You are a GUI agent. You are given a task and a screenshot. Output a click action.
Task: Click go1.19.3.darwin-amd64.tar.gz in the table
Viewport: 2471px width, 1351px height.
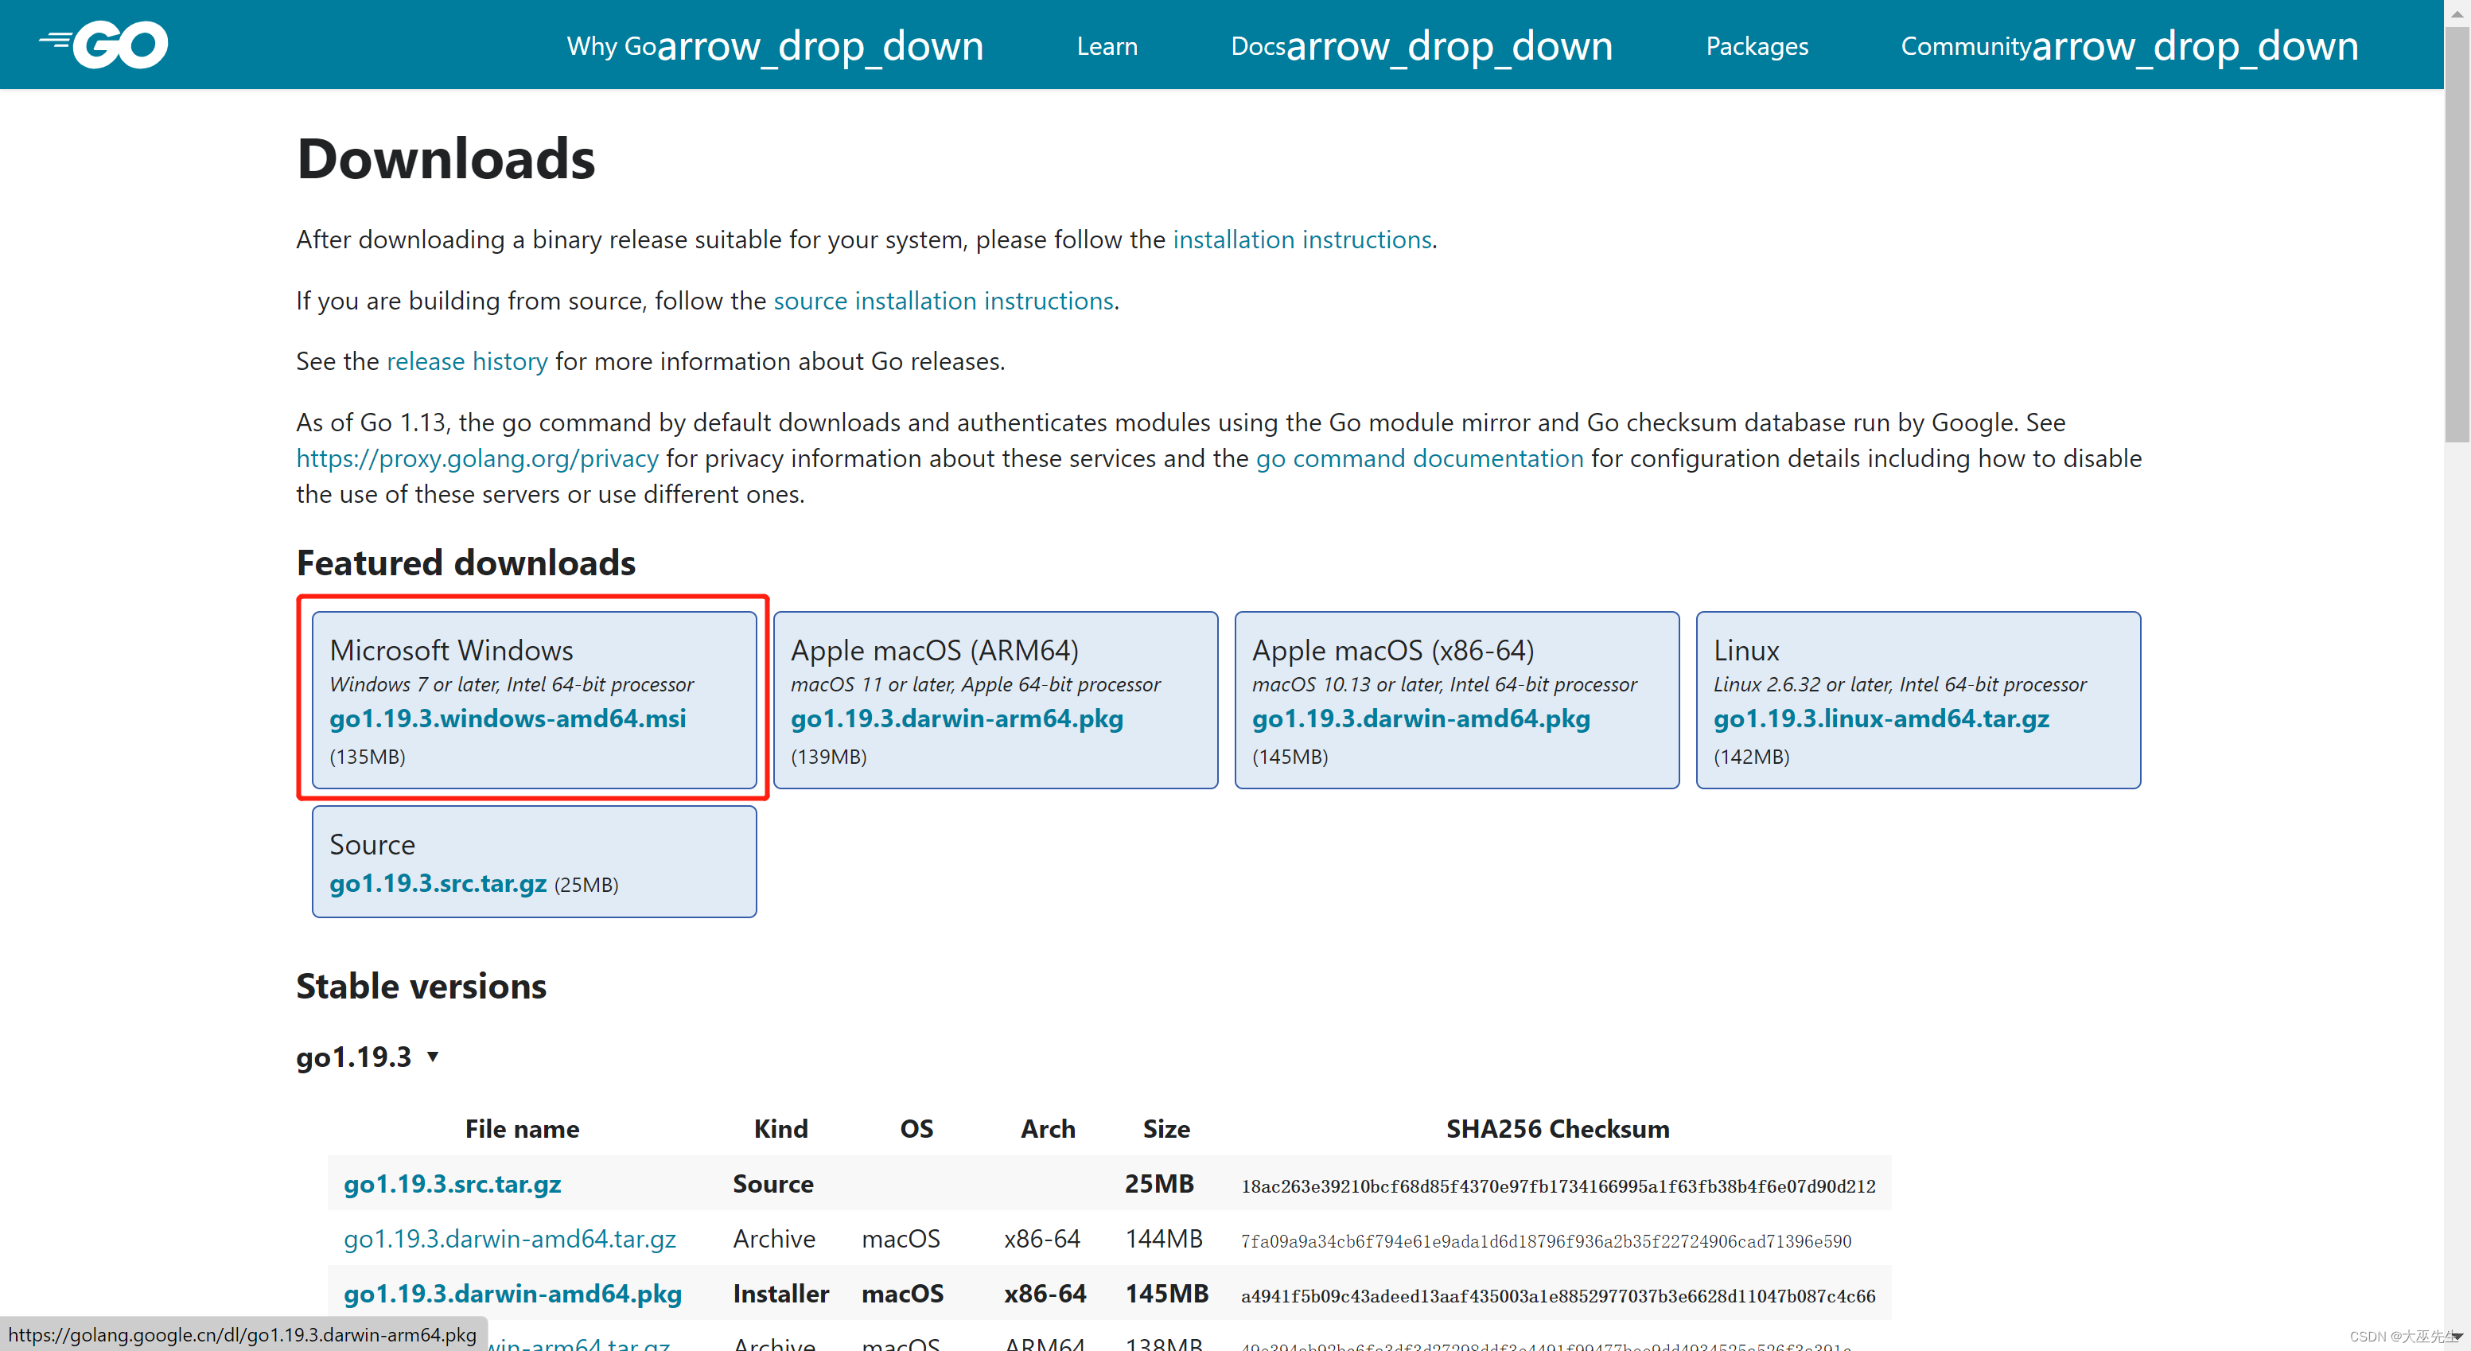point(509,1239)
